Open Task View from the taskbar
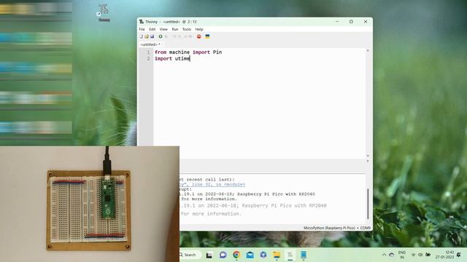 click(x=209, y=255)
